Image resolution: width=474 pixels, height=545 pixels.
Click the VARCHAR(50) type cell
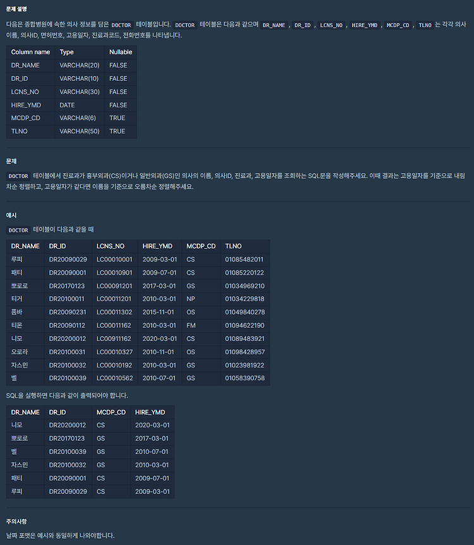pos(79,131)
